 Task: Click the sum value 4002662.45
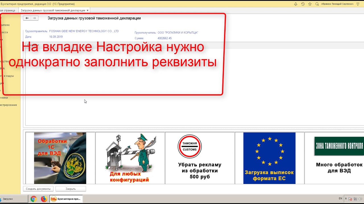click(165, 38)
